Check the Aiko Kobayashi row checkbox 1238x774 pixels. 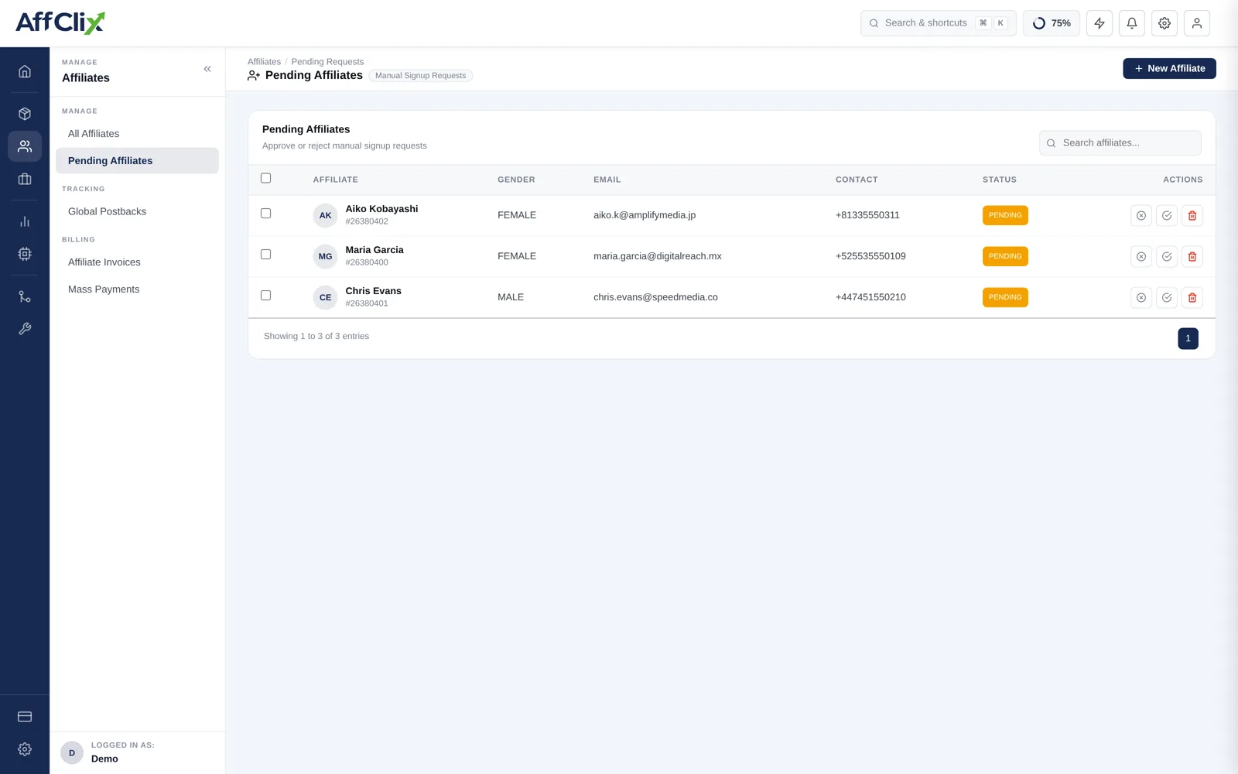265,214
